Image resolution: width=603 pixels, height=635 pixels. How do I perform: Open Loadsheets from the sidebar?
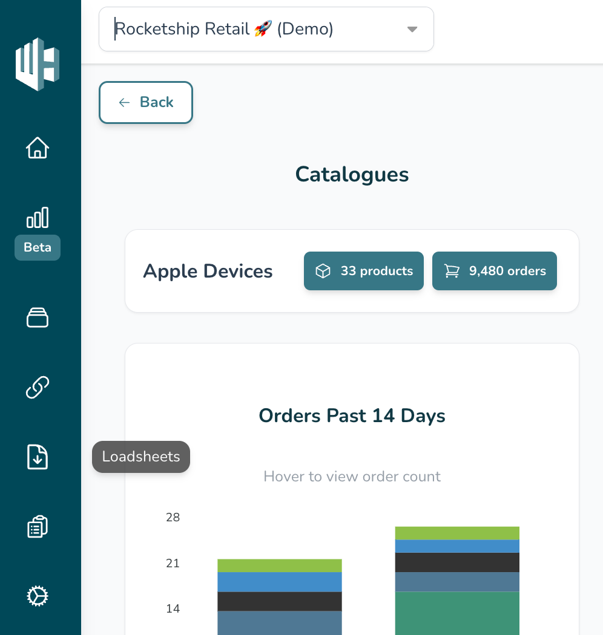pos(38,457)
